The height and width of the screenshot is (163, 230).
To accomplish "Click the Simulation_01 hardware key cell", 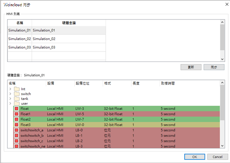I will [69, 30].
